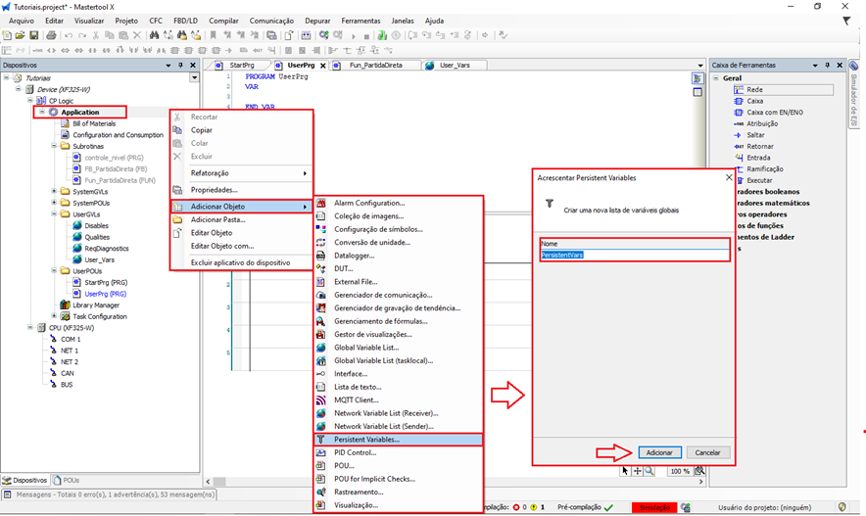Click the Print icon in the toolbar

[x=49, y=35]
